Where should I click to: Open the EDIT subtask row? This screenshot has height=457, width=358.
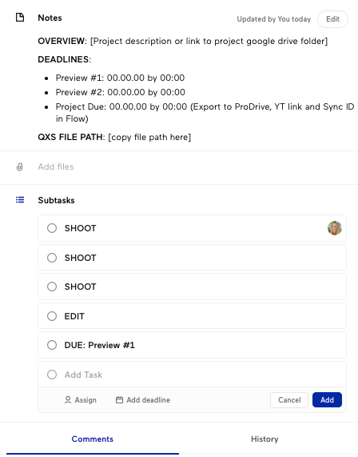coord(192,316)
